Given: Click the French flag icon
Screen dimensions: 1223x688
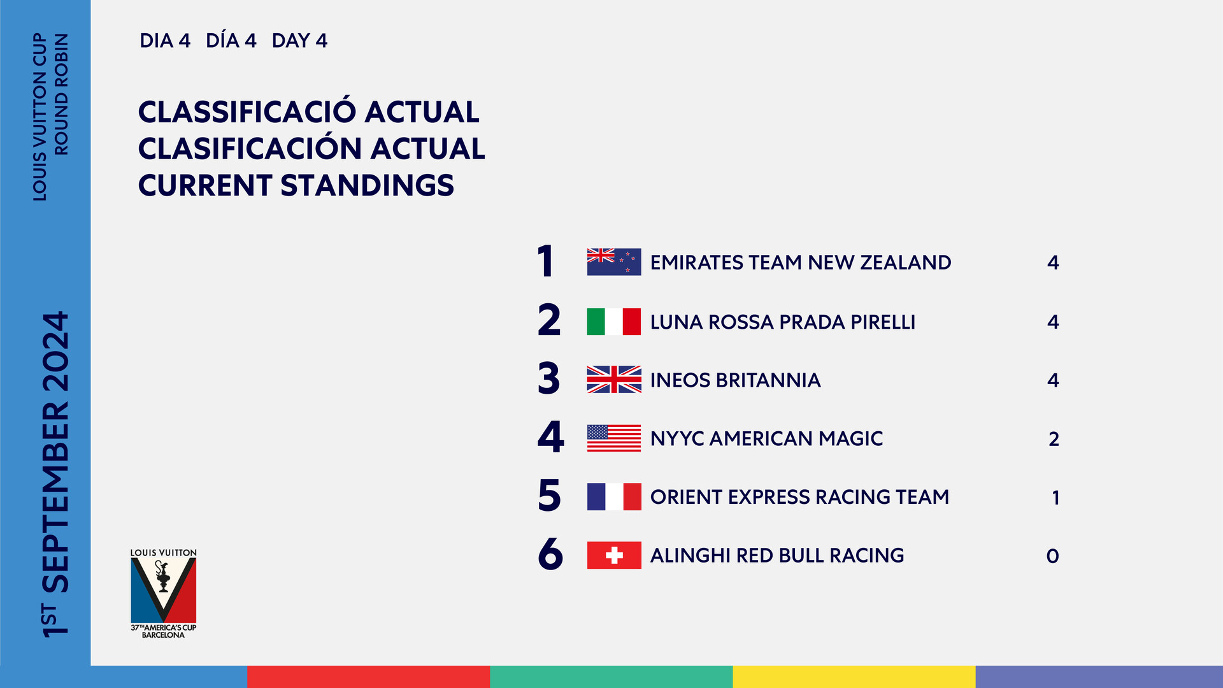Looking at the screenshot, I should (x=613, y=497).
